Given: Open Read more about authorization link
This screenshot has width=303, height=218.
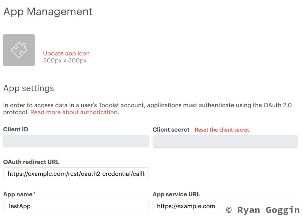Looking at the screenshot, I should [x=74, y=112].
